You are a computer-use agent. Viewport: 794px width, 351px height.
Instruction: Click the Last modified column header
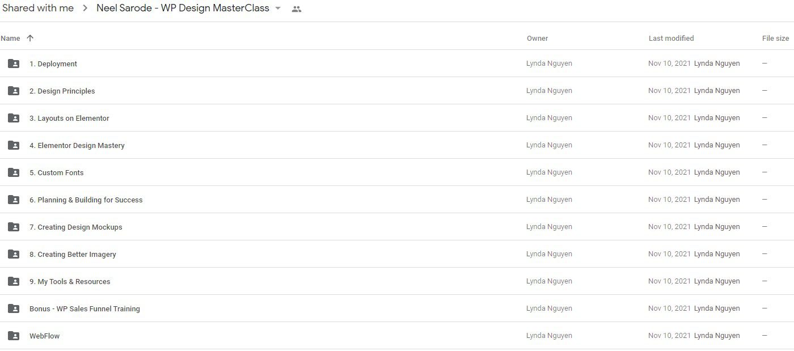point(671,39)
